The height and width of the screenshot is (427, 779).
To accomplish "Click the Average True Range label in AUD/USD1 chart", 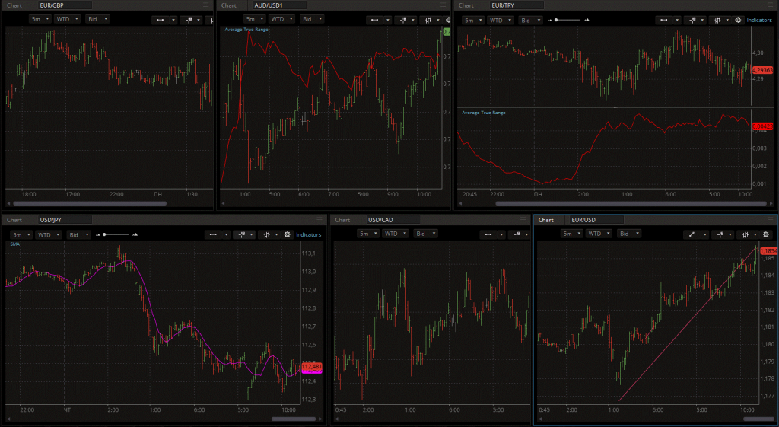I will click(x=246, y=30).
